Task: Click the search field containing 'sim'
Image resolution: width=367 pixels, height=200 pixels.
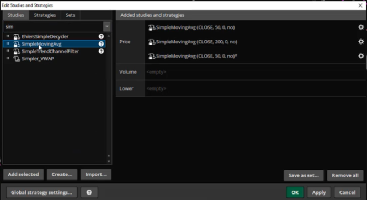Action: [54, 26]
